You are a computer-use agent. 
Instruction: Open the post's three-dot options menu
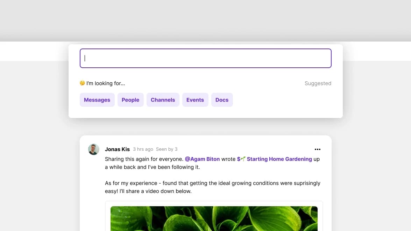point(317,149)
